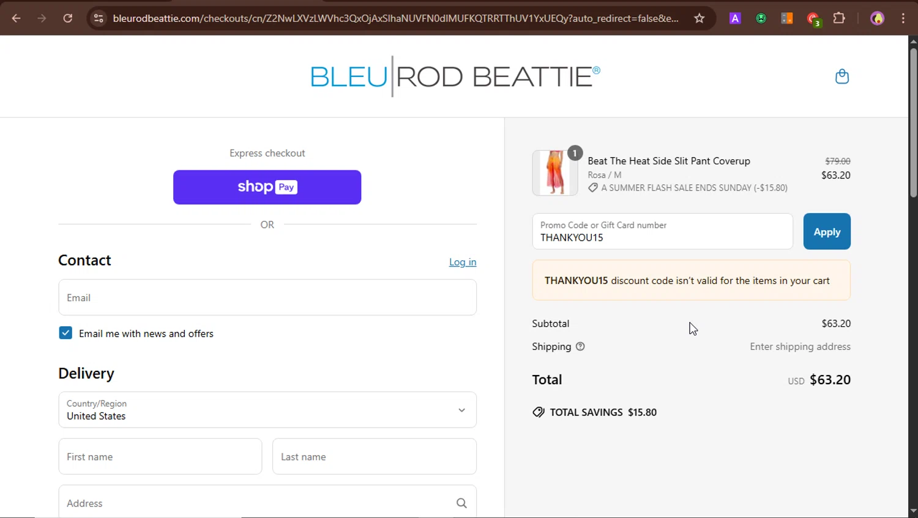Click the Pant Coverup product thumbnail
The height and width of the screenshot is (518, 918).
[x=555, y=173]
